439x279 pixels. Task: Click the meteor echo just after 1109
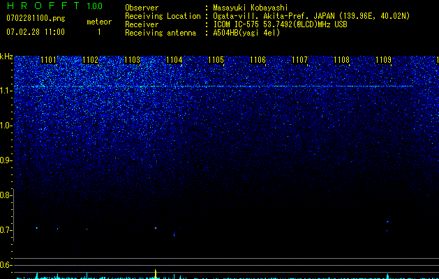point(388,222)
